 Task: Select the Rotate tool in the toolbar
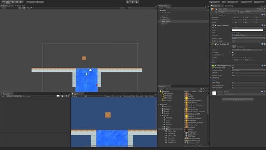tap(12, 2)
